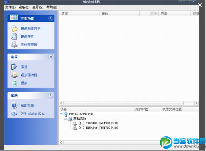Open 模拟 settings link
Screen dimensions: 206x151
24,83
